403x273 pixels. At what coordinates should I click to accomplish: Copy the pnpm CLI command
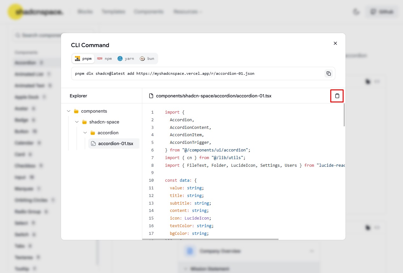pos(329,73)
